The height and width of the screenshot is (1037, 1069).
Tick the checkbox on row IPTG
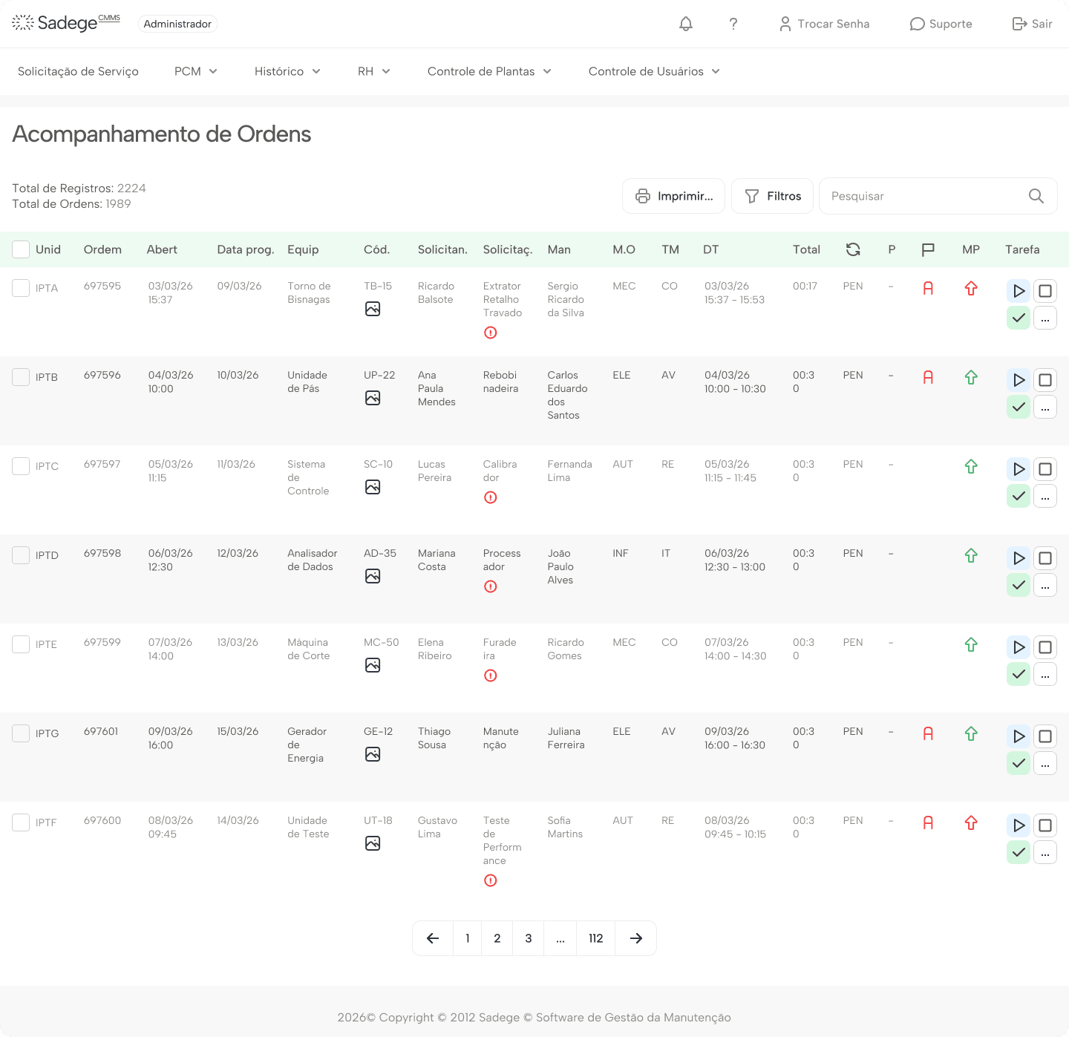click(20, 733)
